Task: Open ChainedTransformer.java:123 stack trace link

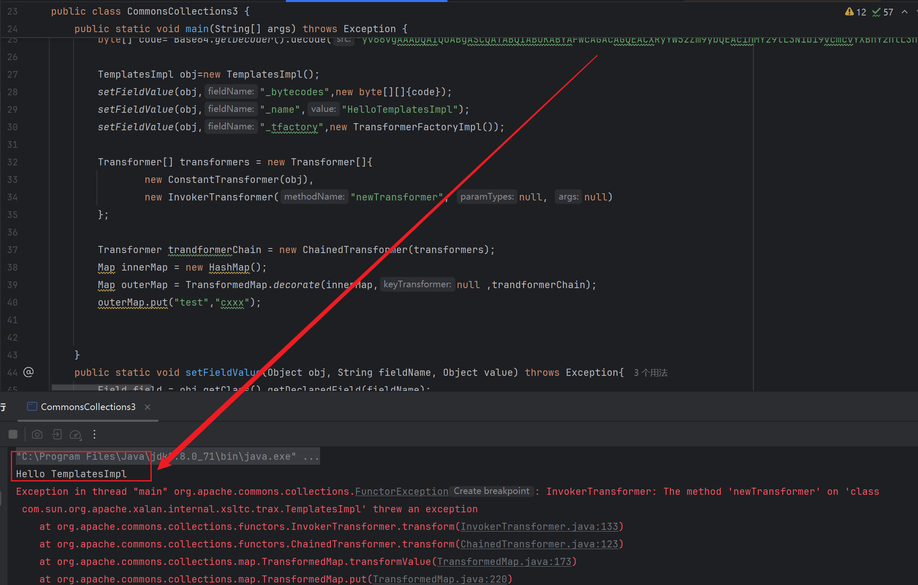Action: [x=539, y=544]
